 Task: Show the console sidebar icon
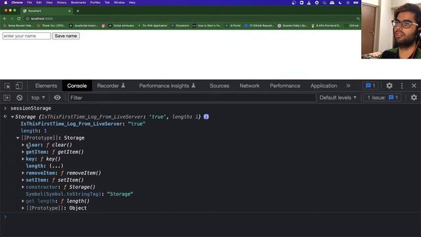click(7, 98)
